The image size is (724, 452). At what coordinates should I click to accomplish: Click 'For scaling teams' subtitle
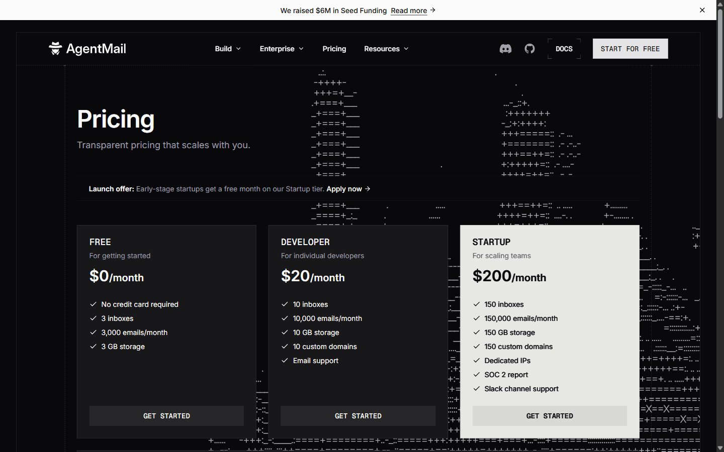pyautogui.click(x=502, y=256)
